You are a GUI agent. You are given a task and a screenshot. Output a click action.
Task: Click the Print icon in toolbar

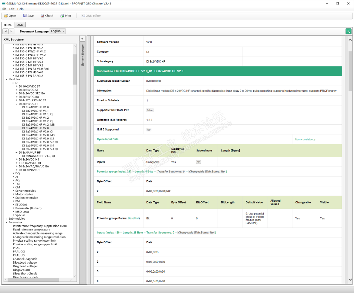pos(62,16)
